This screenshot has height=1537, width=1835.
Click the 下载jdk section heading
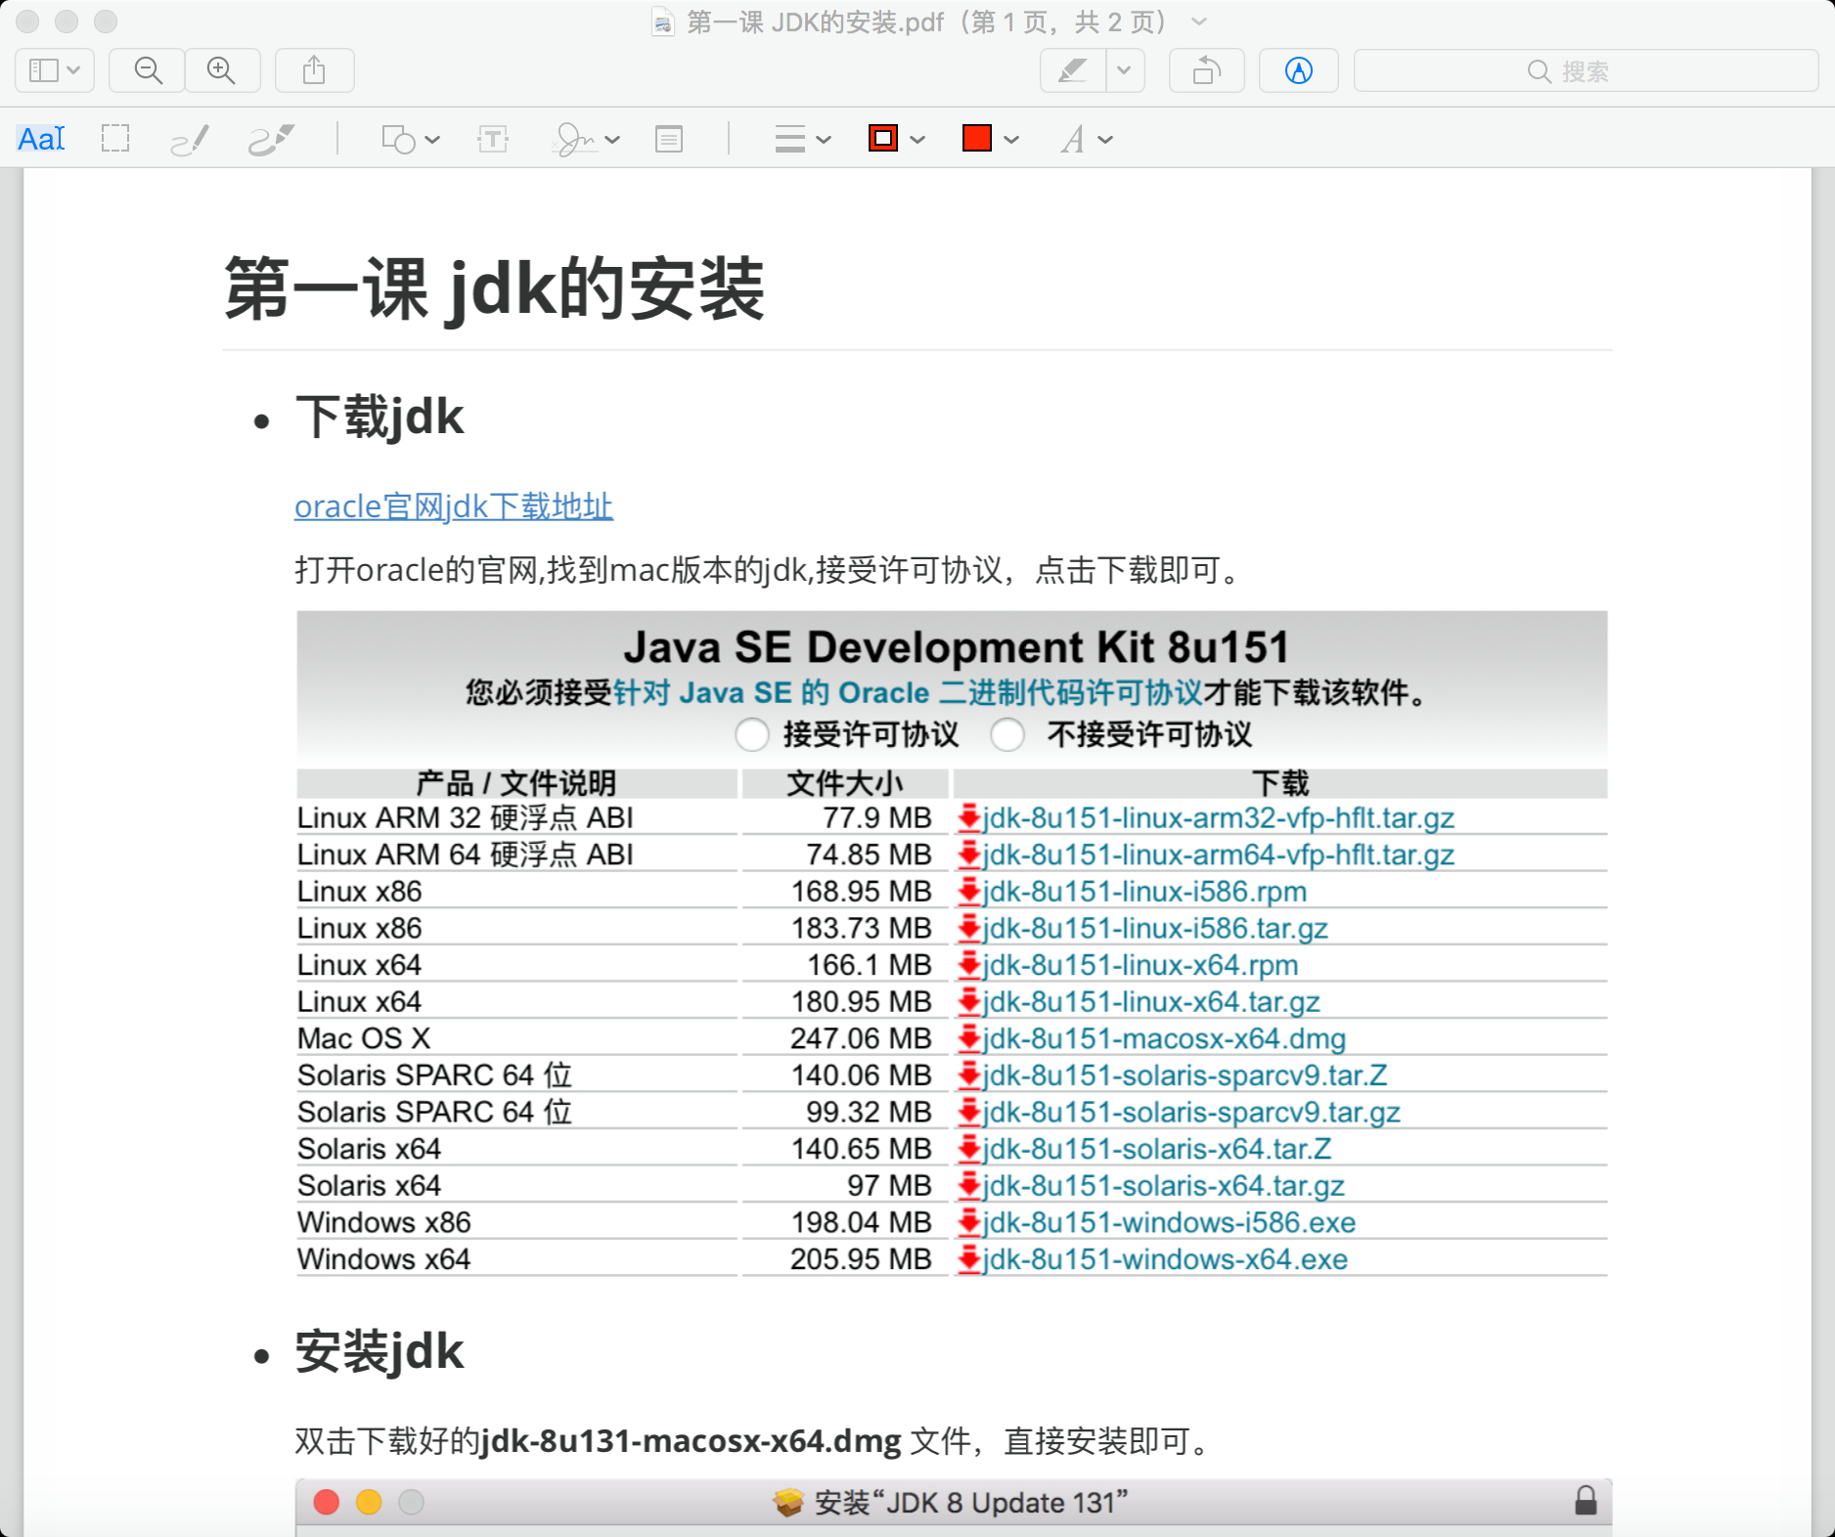tap(380, 417)
